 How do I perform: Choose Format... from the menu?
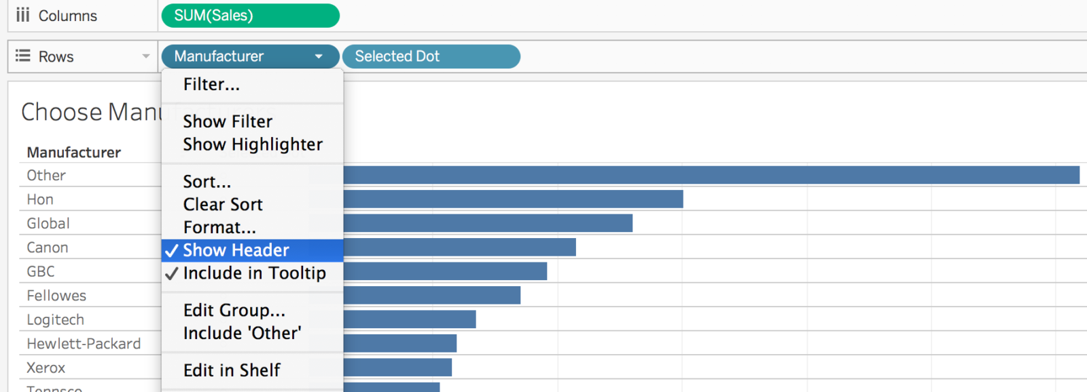219,227
